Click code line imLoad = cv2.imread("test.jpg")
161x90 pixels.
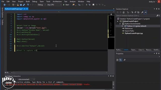[x=31, y=28]
